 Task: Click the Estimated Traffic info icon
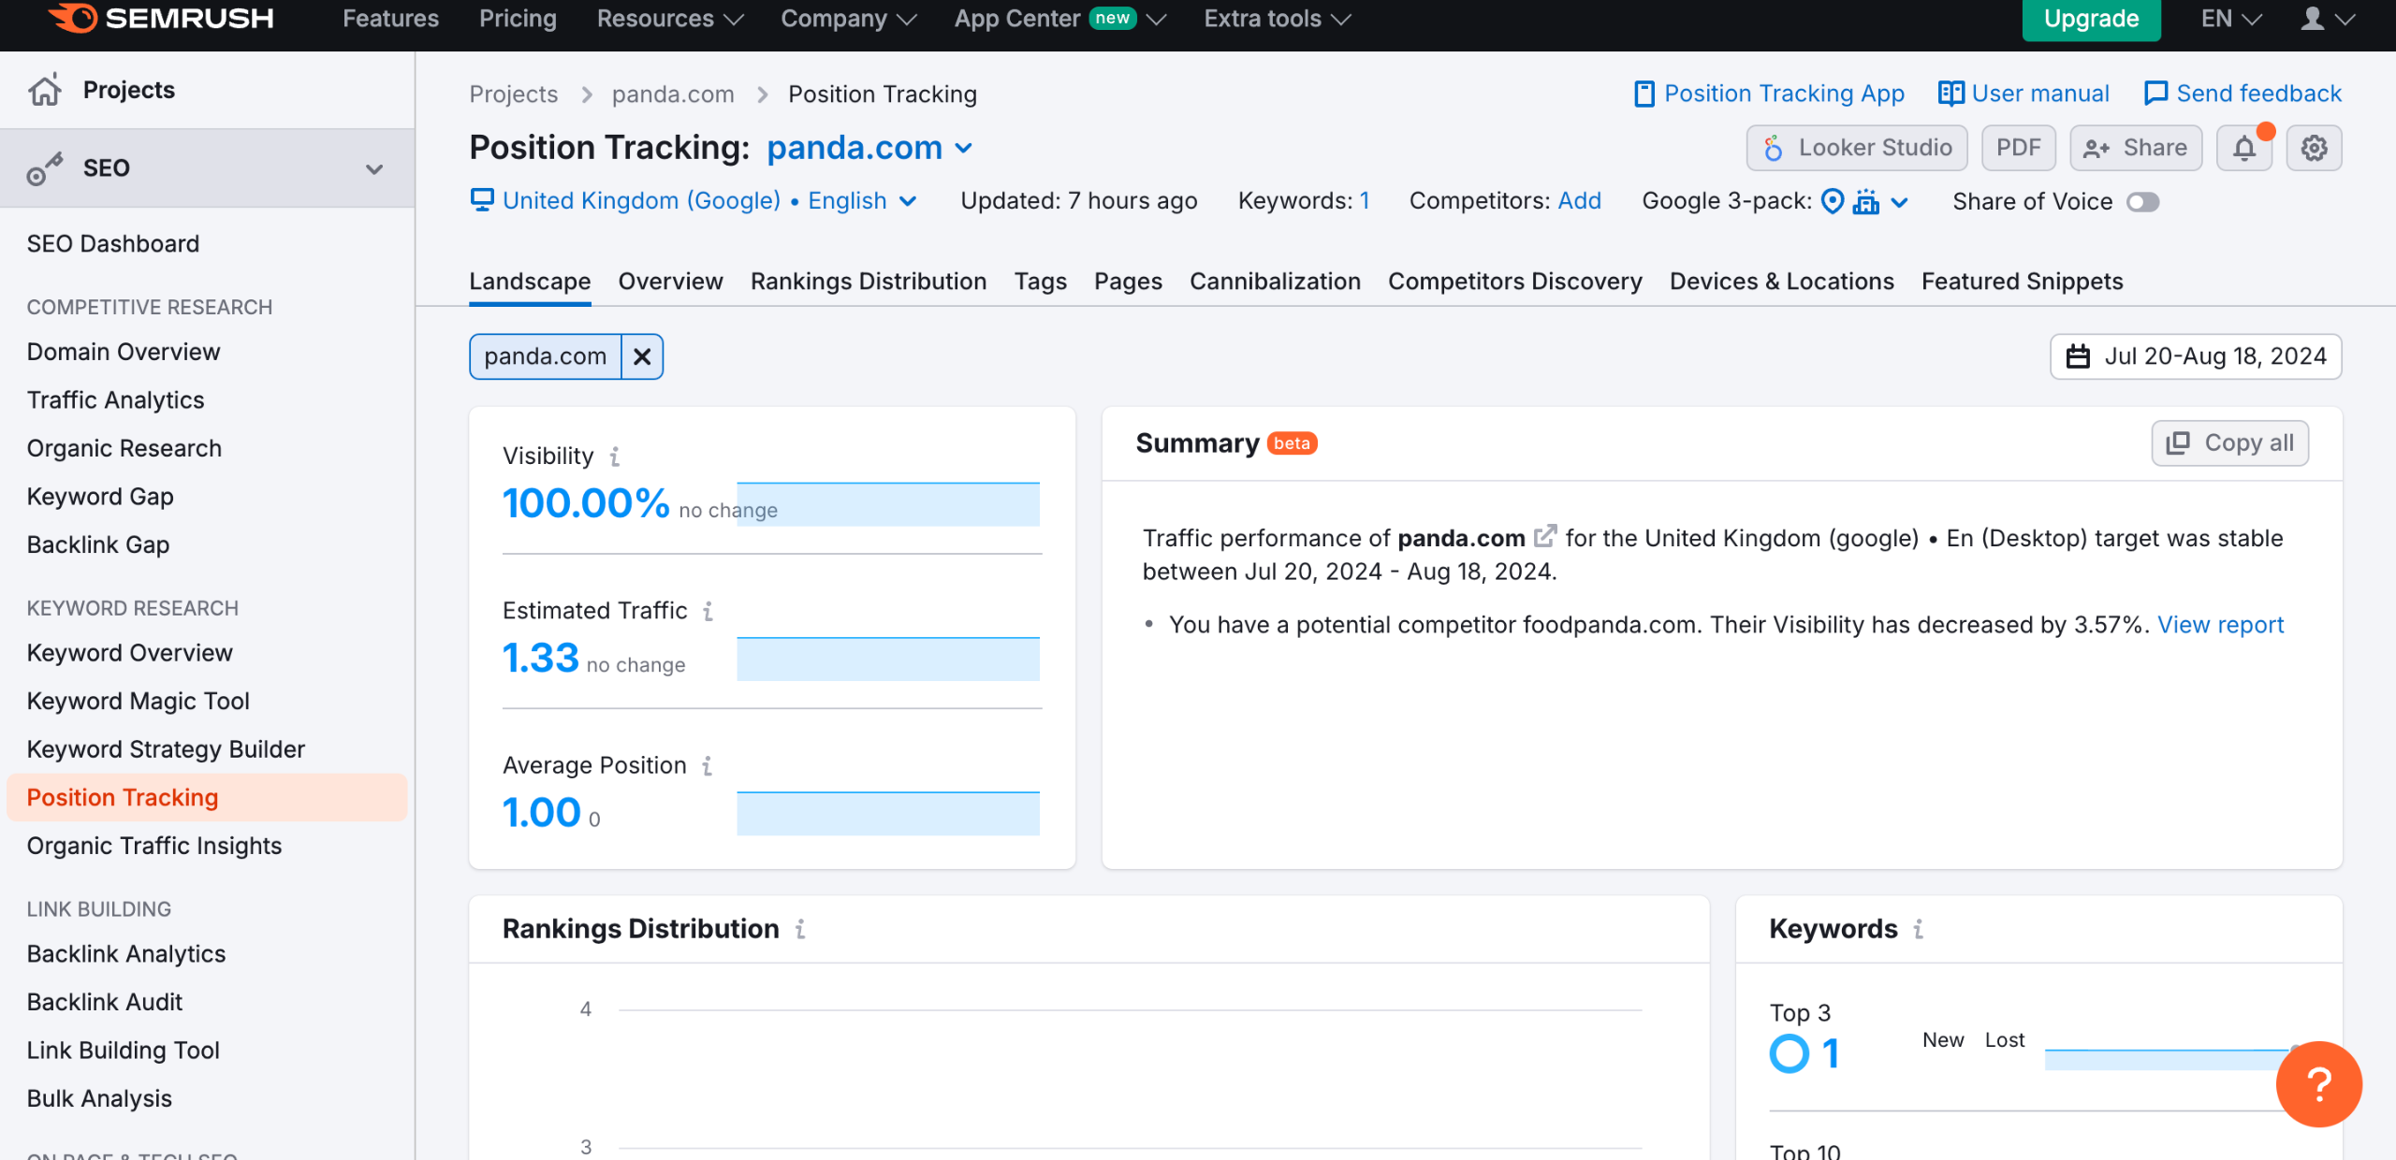(x=709, y=611)
